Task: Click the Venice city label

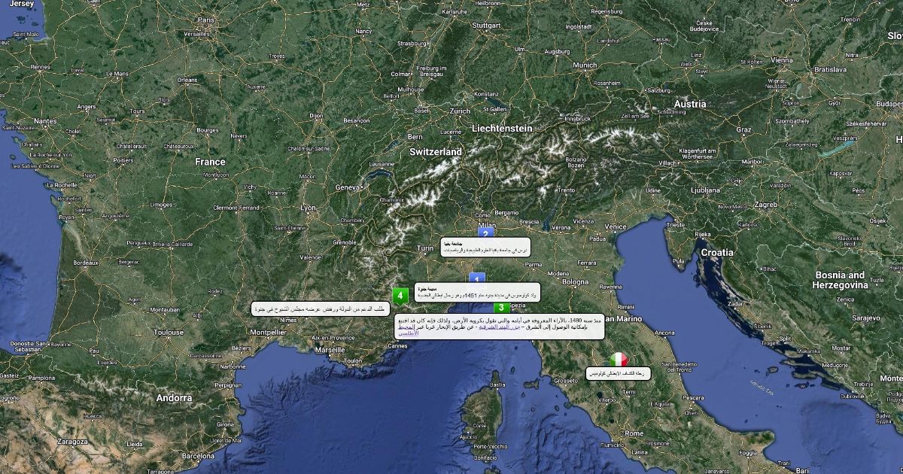Action: pyautogui.click(x=615, y=226)
